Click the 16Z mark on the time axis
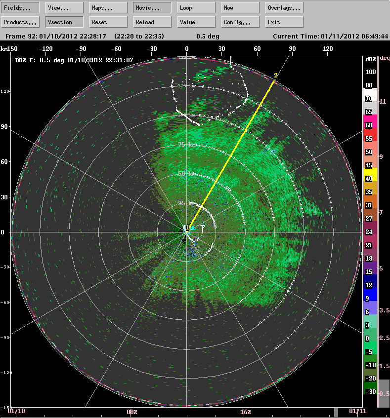This screenshot has height=418, width=390. [246, 412]
